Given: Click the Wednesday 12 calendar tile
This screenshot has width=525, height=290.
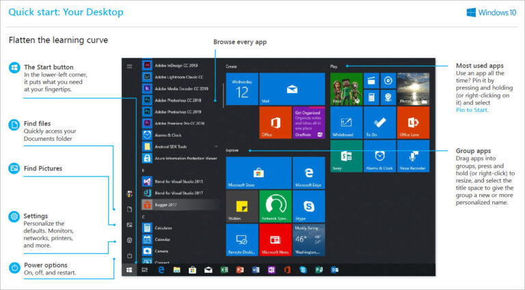Looking at the screenshot, I should coord(242,89).
